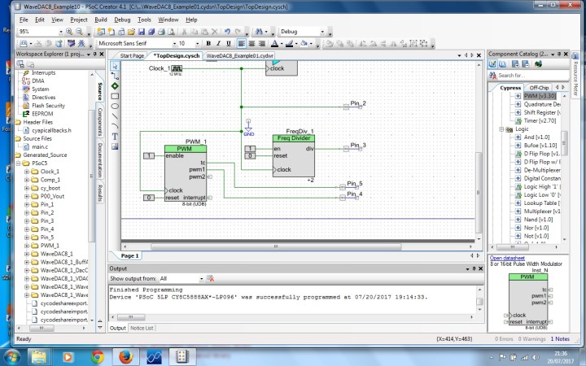Expand the PWM_1 folder in explorer

[27, 246]
